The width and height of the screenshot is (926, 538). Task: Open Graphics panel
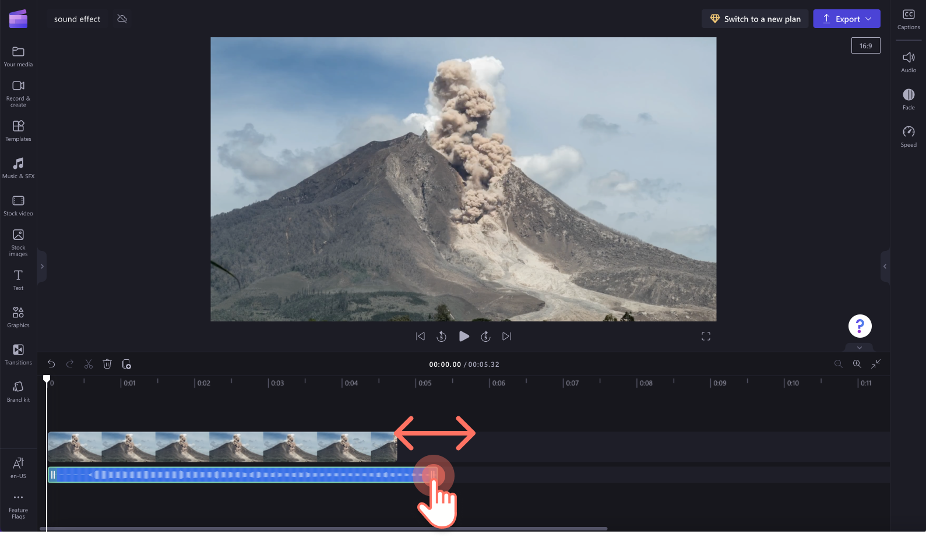click(18, 317)
